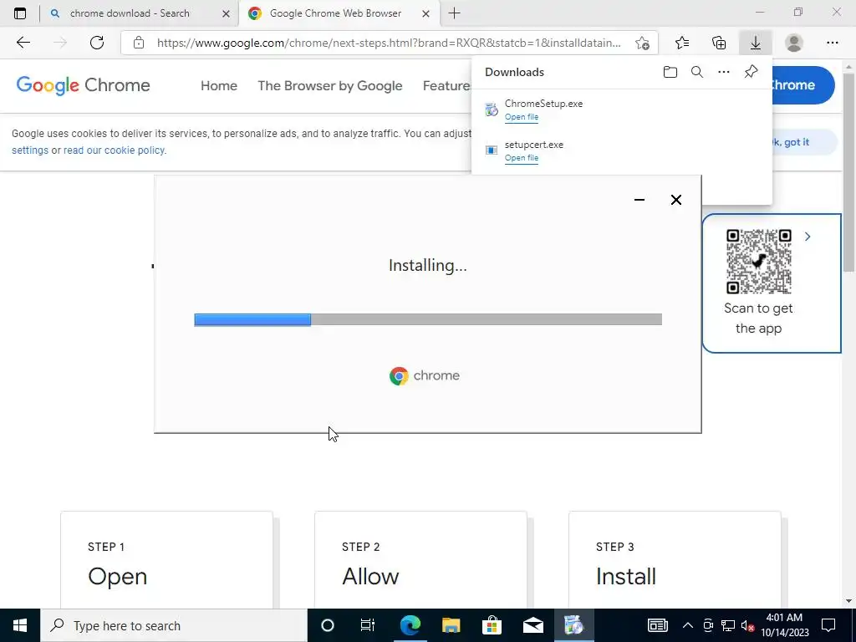Select Chrome installer taskbar icon
This screenshot has width=856, height=642.
click(573, 625)
